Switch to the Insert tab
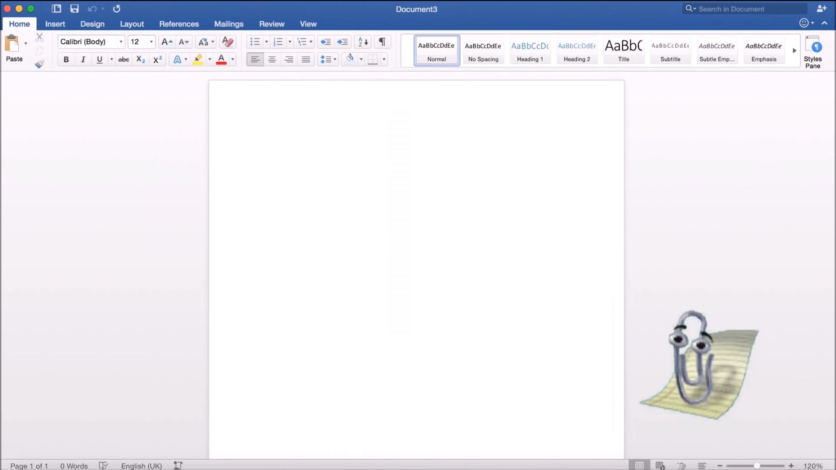The image size is (836, 470). coord(54,24)
